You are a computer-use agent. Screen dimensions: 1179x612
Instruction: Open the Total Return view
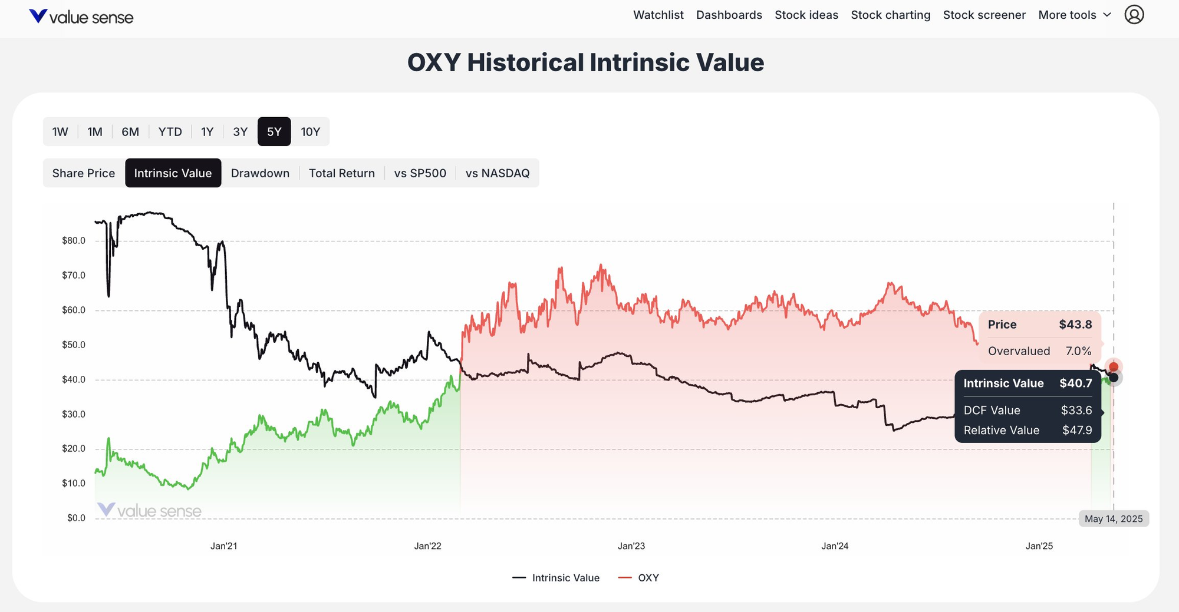click(341, 173)
